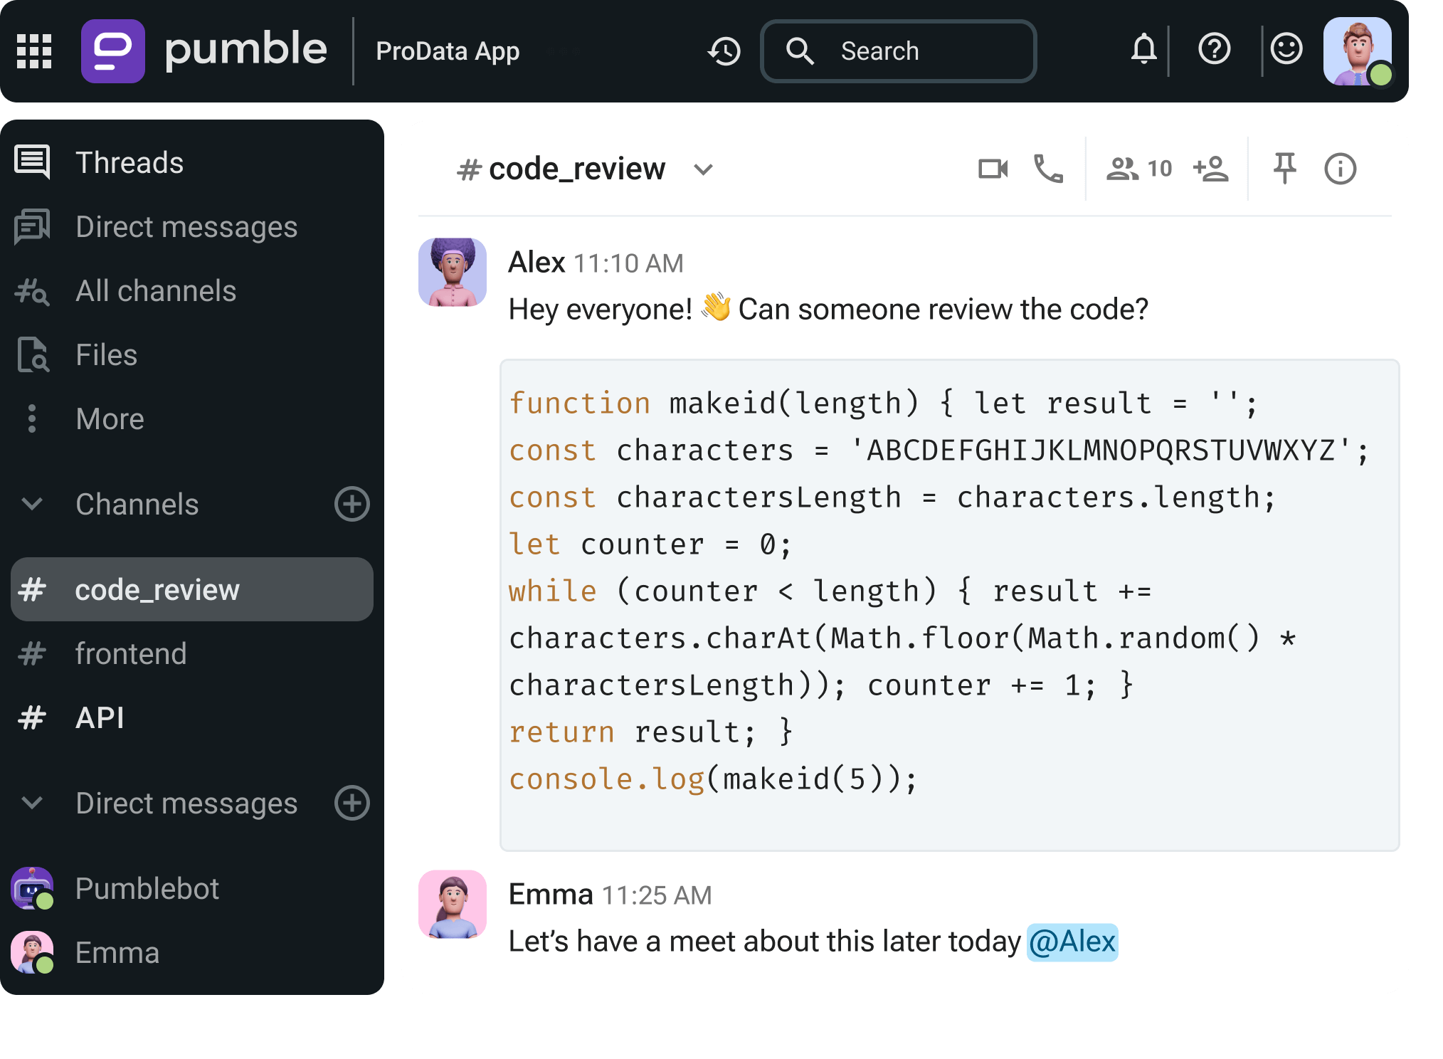Add a person to the channel
Viewport: 1443px width, 1059px height.
(x=1210, y=168)
